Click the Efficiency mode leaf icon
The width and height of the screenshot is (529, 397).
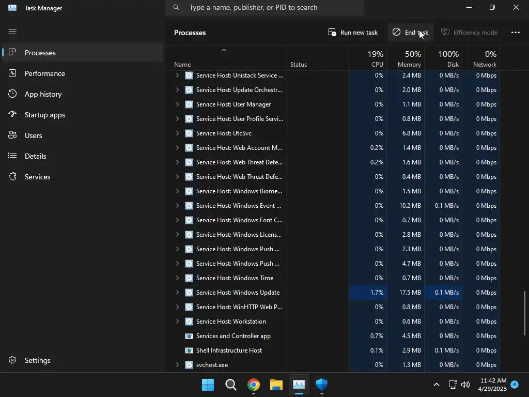click(445, 32)
